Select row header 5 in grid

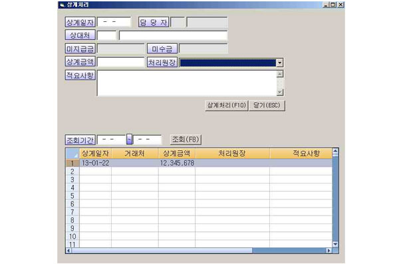coord(72,196)
